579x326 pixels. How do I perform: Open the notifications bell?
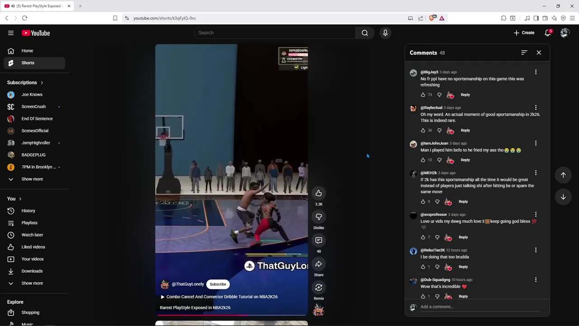click(548, 33)
